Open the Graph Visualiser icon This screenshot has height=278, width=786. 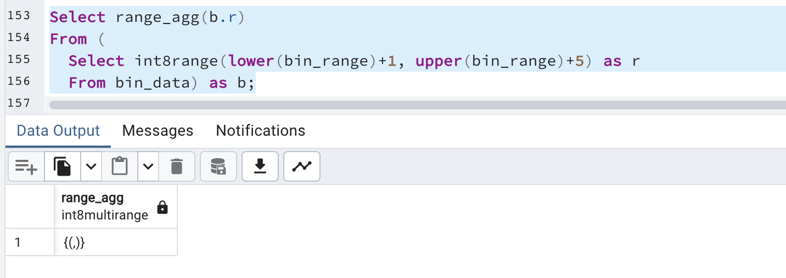pos(302,166)
